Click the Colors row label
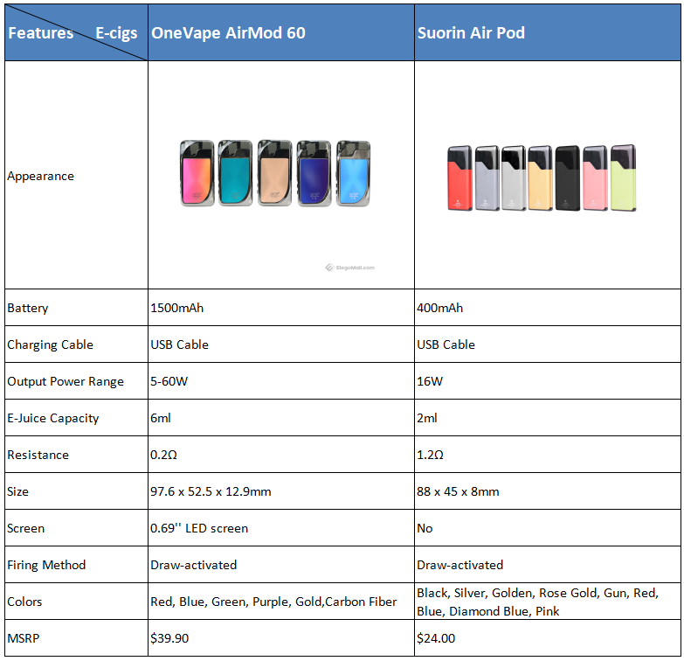 24,602
